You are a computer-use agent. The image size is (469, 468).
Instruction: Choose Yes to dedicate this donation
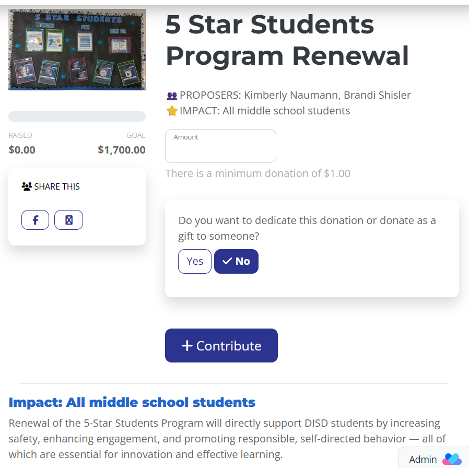195,262
